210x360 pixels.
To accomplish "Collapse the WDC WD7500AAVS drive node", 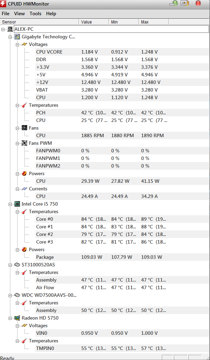I will click(x=10, y=295).
